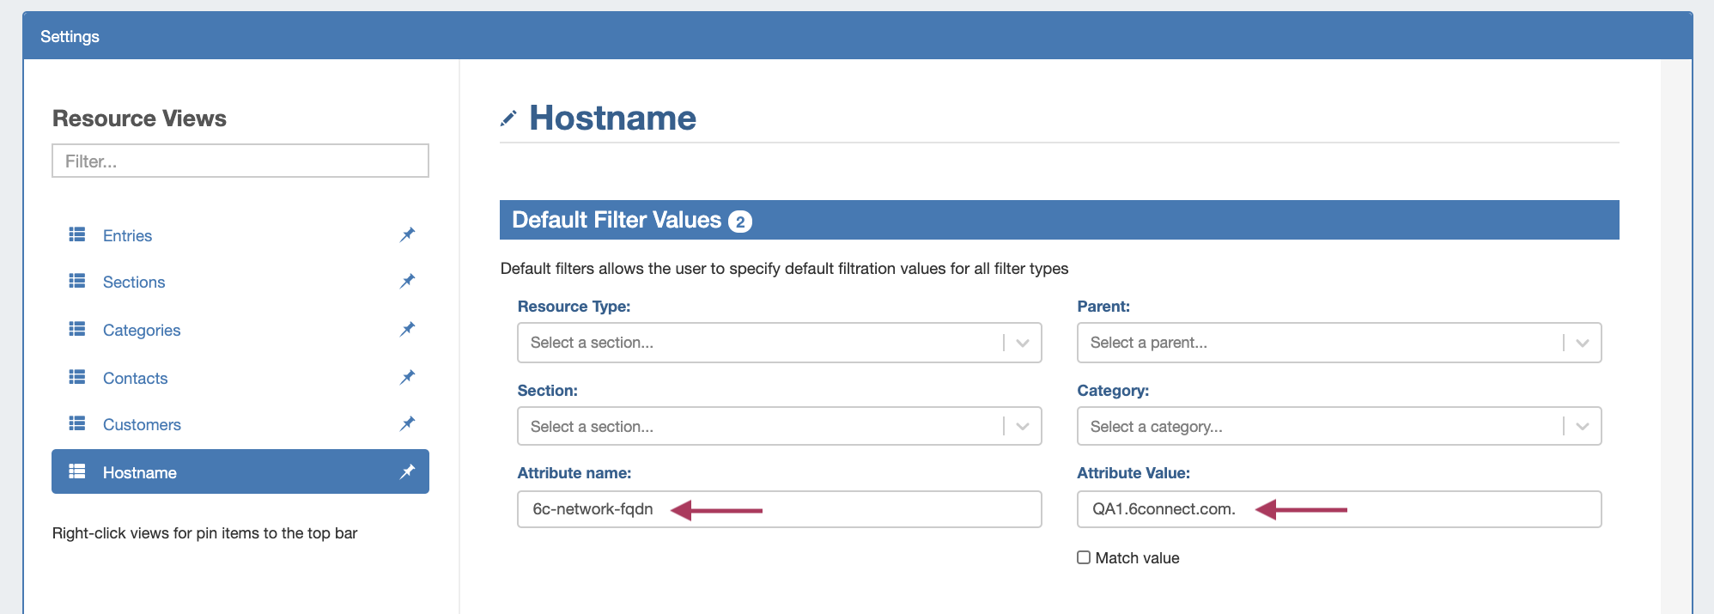Click the pencil edit icon beside Hostname title
The image size is (1714, 614).
[x=508, y=119]
